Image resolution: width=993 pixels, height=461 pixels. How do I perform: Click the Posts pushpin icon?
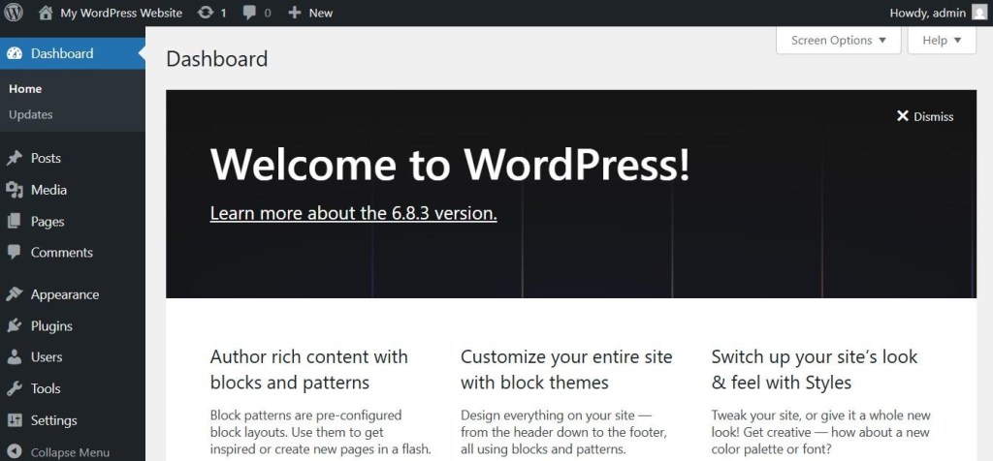(15, 158)
